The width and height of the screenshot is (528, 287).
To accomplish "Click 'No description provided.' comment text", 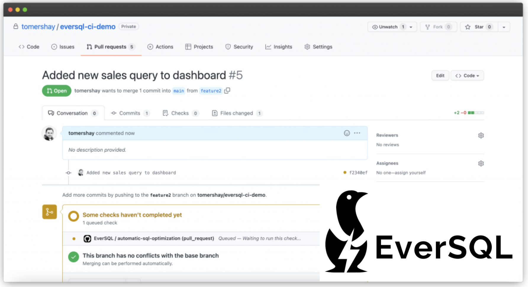I will (97, 150).
